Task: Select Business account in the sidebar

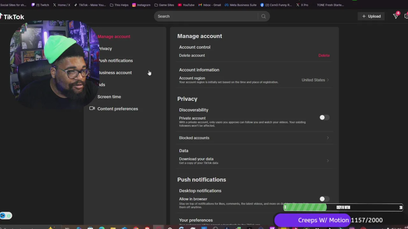Action: (114, 73)
